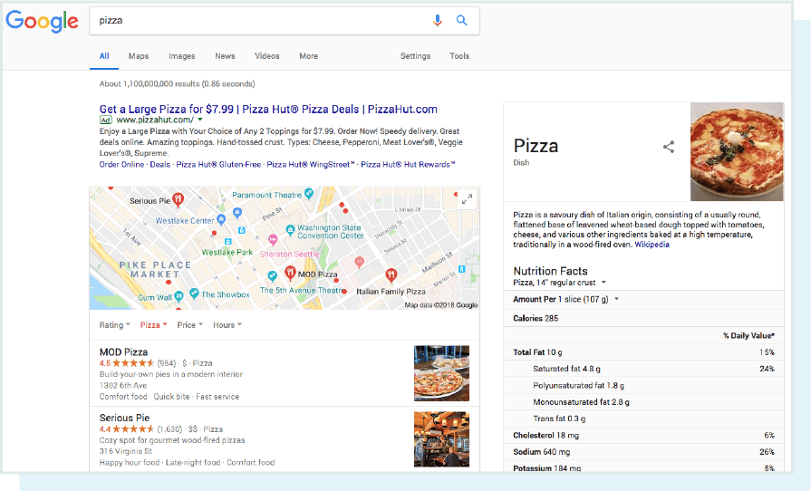
Task: Expand the map with fullscreen icon
Action: pos(467,199)
